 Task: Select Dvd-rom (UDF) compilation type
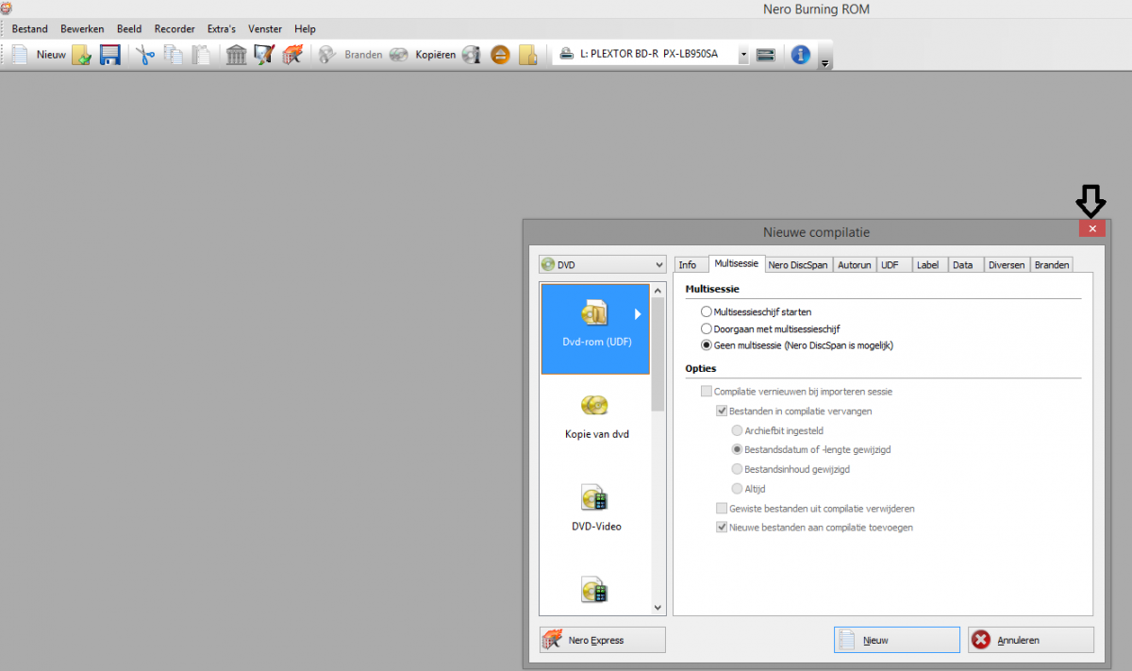(595, 328)
